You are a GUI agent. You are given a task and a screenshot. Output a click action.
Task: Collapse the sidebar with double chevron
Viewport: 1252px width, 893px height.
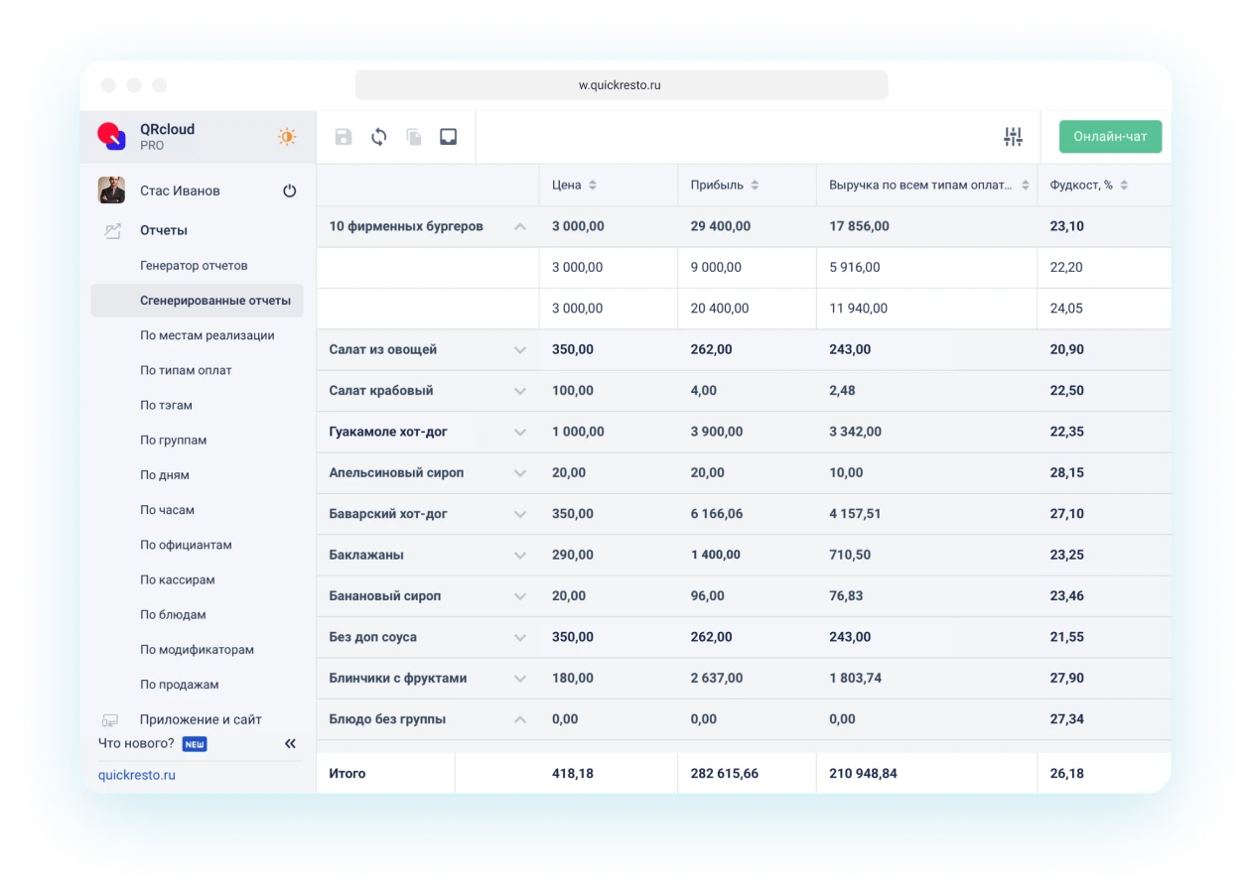(290, 743)
